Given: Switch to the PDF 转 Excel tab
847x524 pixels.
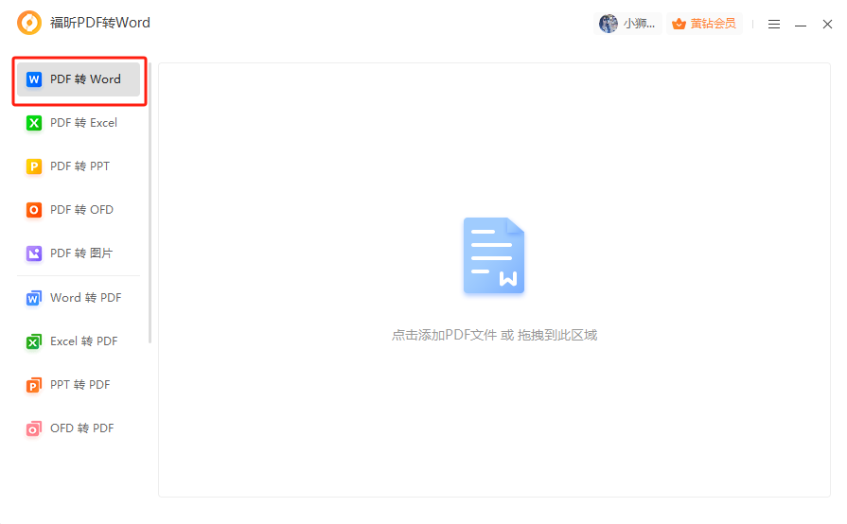Looking at the screenshot, I should click(83, 123).
